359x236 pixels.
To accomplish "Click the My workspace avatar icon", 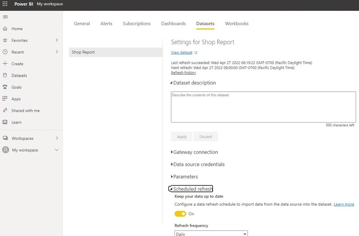I will [6, 150].
